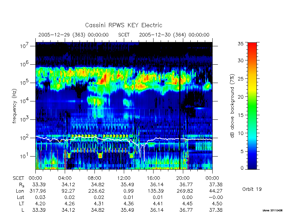Click the local time value "4.45"

pos(188,204)
